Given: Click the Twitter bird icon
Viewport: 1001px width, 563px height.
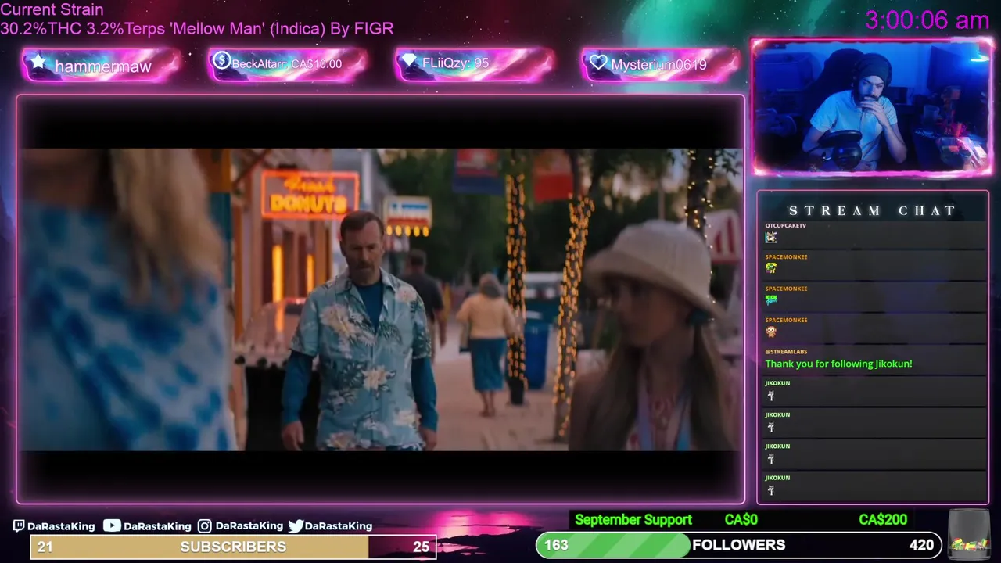Looking at the screenshot, I should click(296, 526).
